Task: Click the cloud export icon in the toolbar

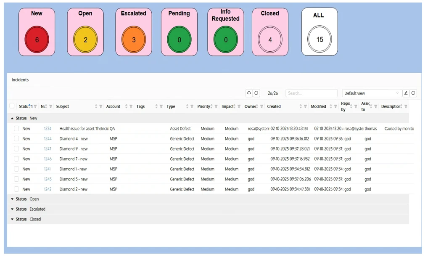Action: point(249,93)
